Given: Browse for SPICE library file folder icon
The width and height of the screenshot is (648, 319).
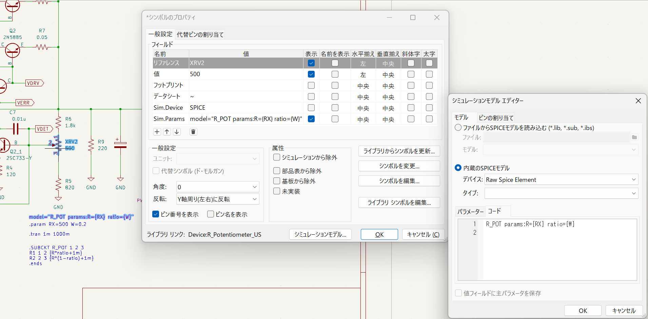Looking at the screenshot, I should [634, 137].
